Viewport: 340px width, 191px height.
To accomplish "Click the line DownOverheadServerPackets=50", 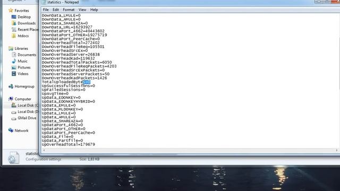I will point(75,74).
